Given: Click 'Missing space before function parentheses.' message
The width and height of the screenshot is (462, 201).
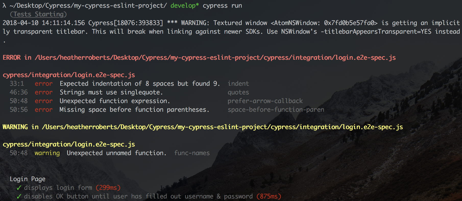Looking at the screenshot, I should [x=135, y=110].
